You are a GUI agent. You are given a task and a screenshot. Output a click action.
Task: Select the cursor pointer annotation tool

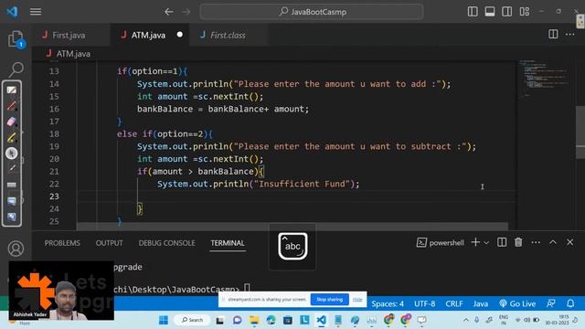[x=12, y=153]
